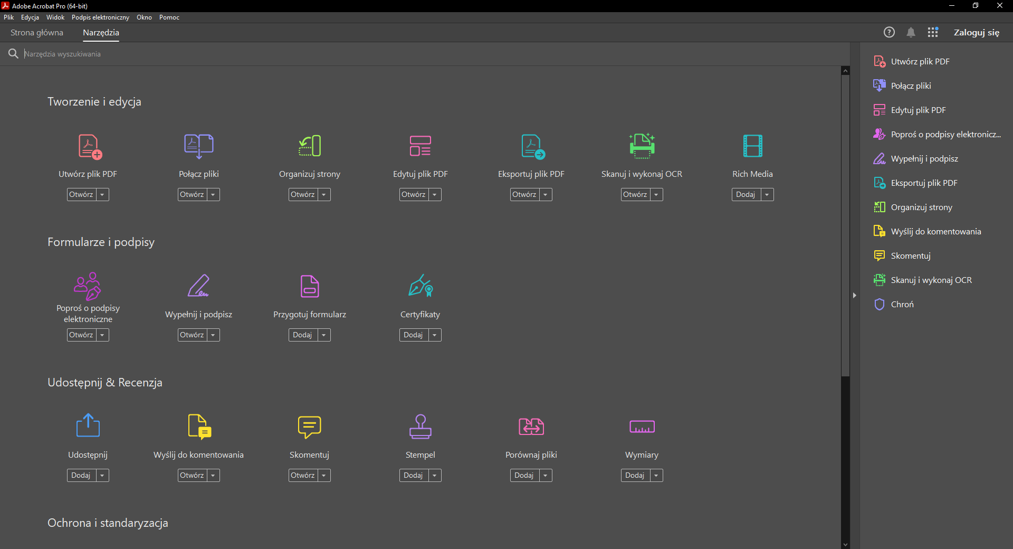1013x549 pixels.
Task: Expand dropdown arrow under Przygotuj formularz
Action: coord(324,335)
